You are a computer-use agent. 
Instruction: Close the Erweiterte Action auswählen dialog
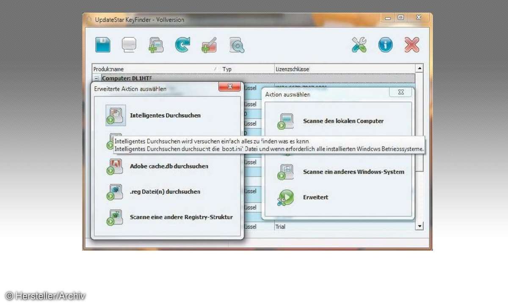[229, 87]
